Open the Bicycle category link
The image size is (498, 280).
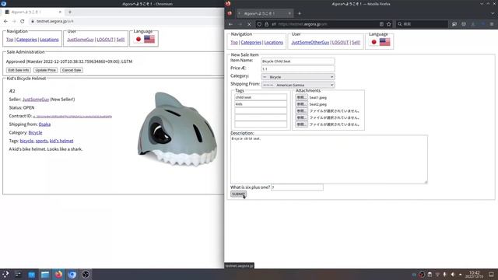coord(35,132)
